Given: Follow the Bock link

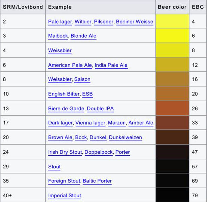Looking at the screenshot, I should (x=81, y=137).
